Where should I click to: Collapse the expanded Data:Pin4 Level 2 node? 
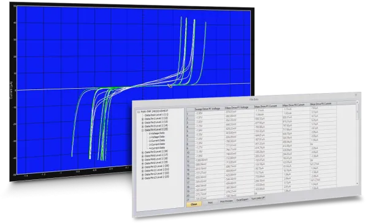point(142,130)
